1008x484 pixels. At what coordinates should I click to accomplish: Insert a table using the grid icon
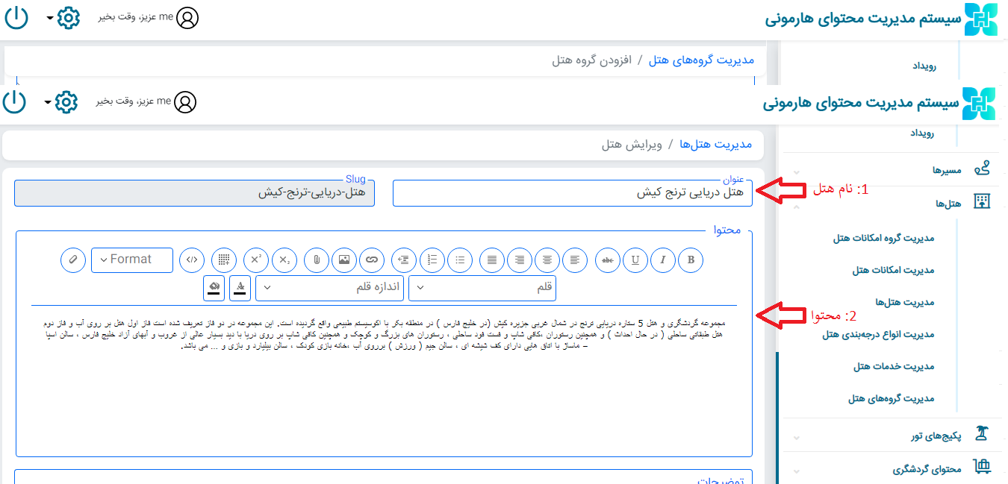(x=223, y=260)
